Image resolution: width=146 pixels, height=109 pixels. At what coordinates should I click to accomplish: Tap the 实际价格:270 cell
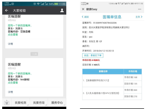[x=133, y=96]
